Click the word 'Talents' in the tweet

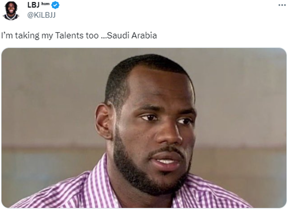71,35
